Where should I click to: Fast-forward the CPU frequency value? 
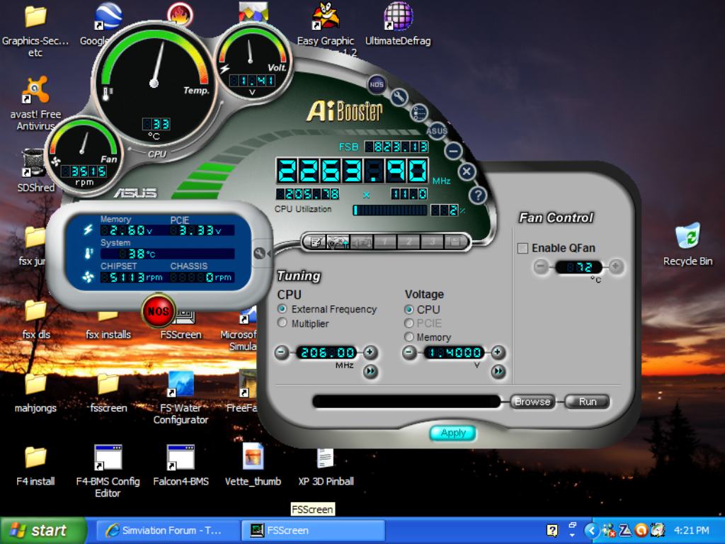click(370, 371)
